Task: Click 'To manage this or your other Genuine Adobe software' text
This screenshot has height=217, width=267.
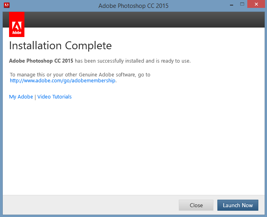Action: [x=73, y=75]
